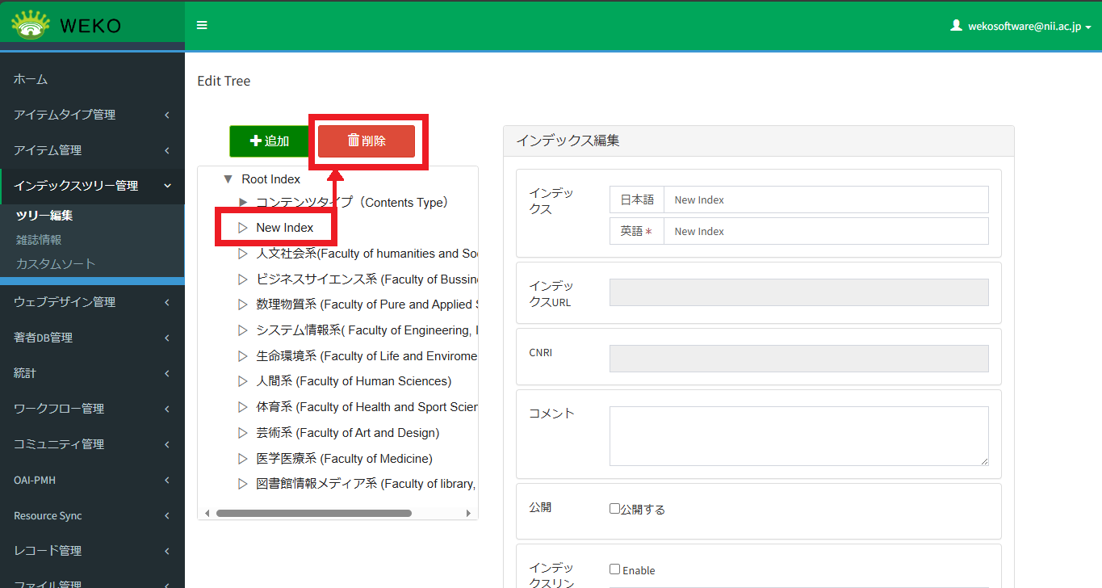Select 人間系 (Faculty of Human Sciences) tree item
This screenshot has height=588, width=1102.
[x=354, y=381]
